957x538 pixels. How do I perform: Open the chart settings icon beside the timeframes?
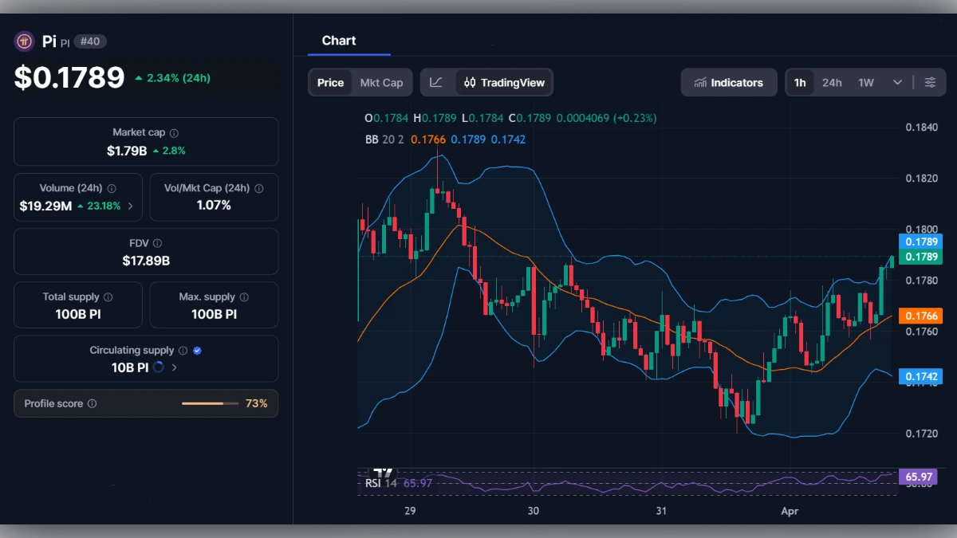click(x=930, y=81)
